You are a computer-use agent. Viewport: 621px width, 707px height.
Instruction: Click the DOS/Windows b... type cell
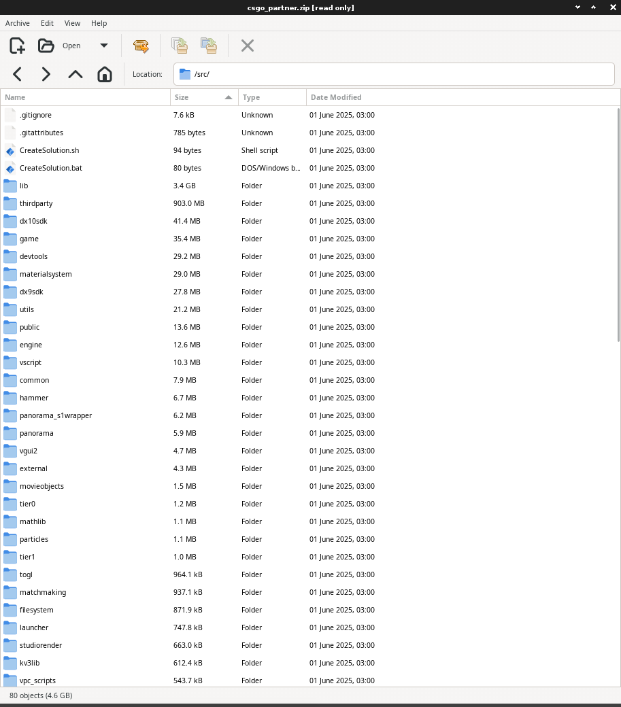[x=271, y=168]
